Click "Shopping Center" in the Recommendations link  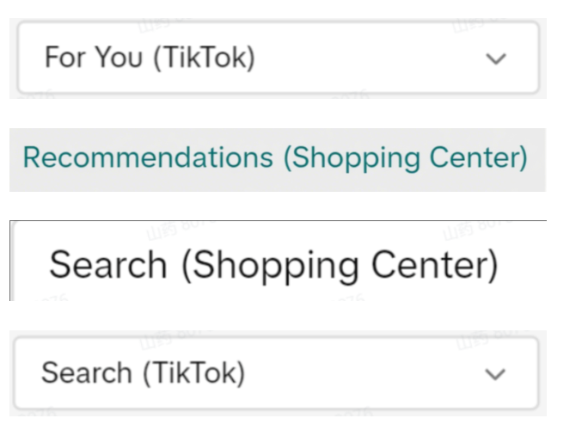[x=405, y=158]
